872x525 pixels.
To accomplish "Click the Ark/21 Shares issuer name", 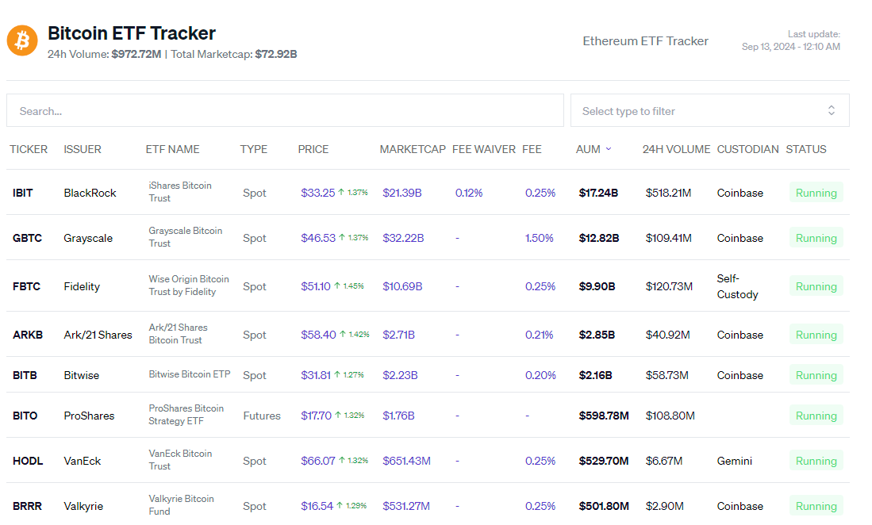I will (x=98, y=335).
